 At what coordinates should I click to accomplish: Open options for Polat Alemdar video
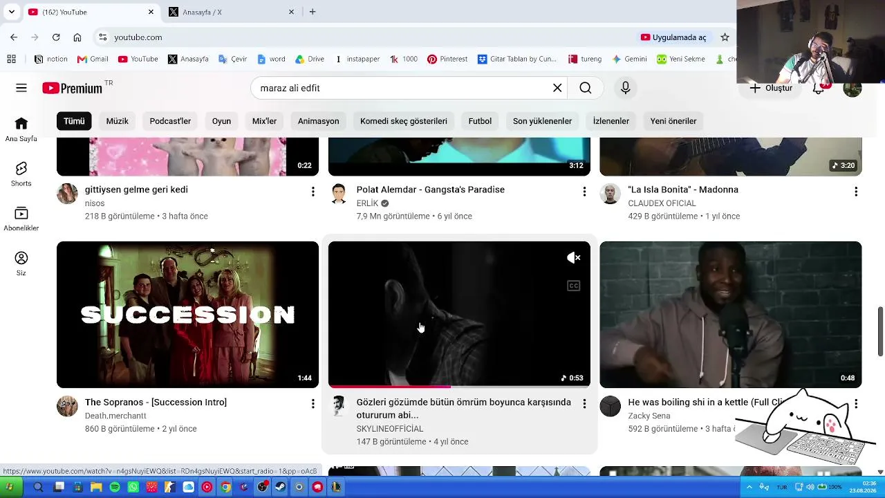click(584, 192)
